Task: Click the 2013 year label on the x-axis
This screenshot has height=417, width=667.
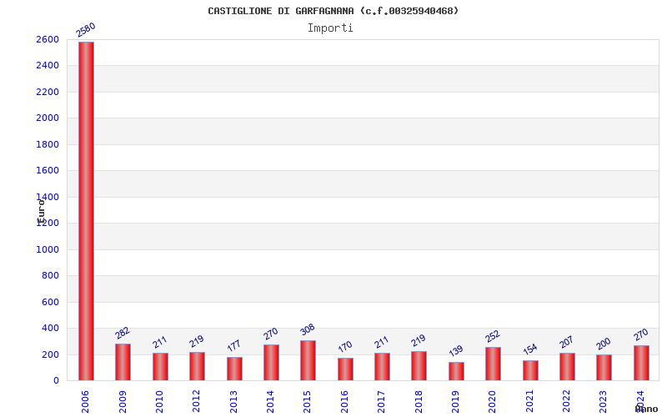Action: (233, 402)
